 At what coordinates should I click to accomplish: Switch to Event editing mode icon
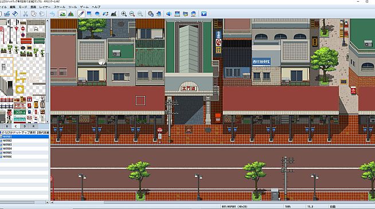click(x=71, y=14)
